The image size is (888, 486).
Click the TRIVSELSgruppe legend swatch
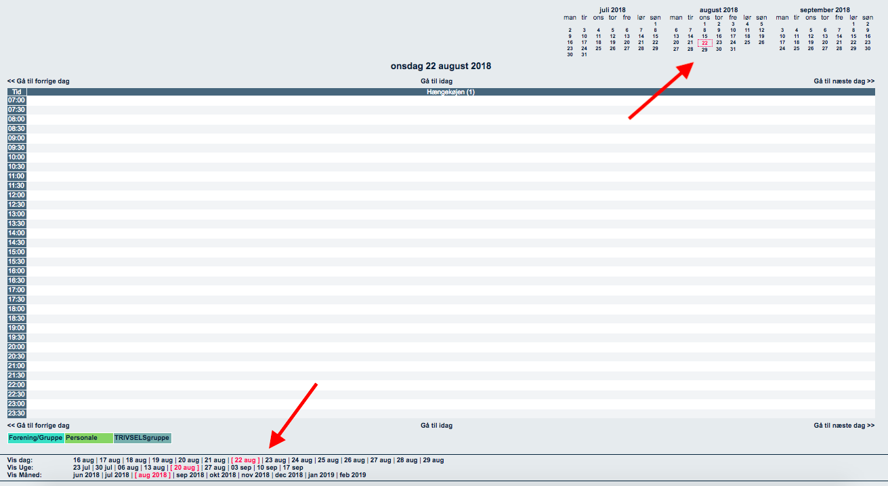coord(142,439)
